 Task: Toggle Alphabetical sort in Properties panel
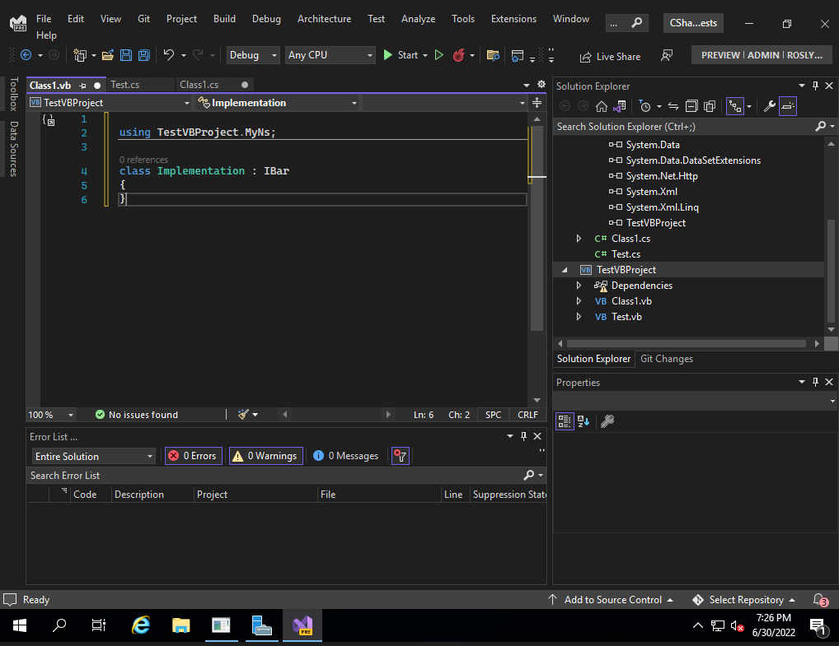[x=584, y=421]
